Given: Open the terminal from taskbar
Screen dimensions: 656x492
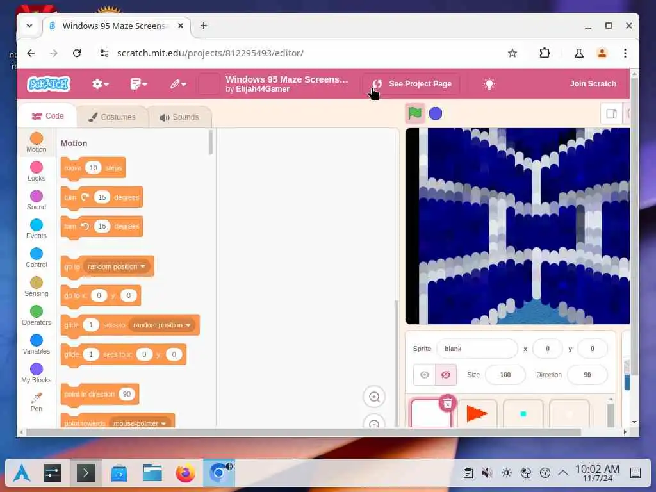Looking at the screenshot, I should [86, 473].
